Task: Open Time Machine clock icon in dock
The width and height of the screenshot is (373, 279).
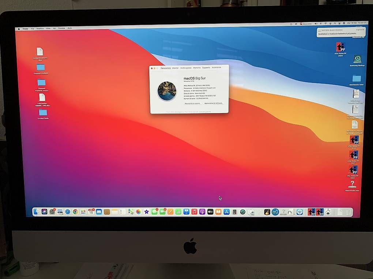Action: pyautogui.click(x=243, y=212)
